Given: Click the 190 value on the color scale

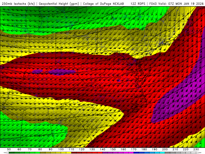Looking at the screenshot, I should coord(155,149).
